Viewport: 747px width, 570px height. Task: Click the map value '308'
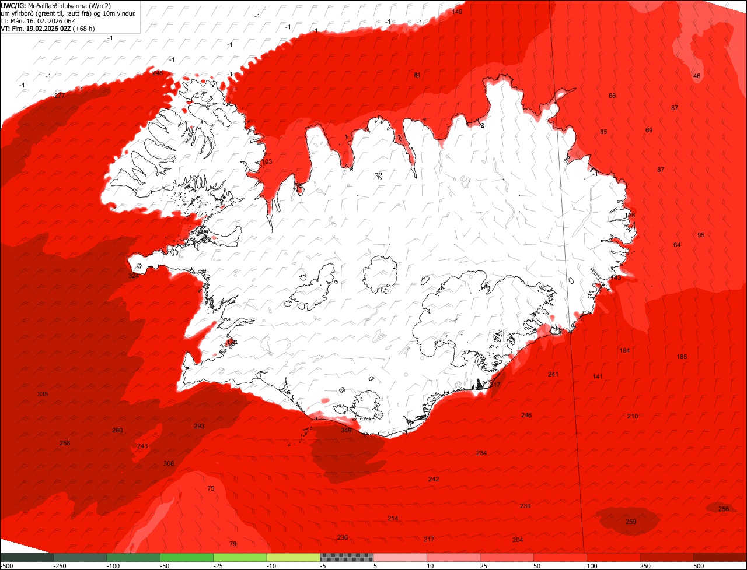pyautogui.click(x=169, y=464)
